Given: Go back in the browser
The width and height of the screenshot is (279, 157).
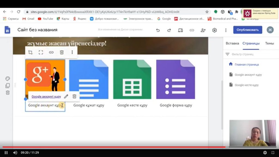Looking at the screenshot, I should [5, 12].
